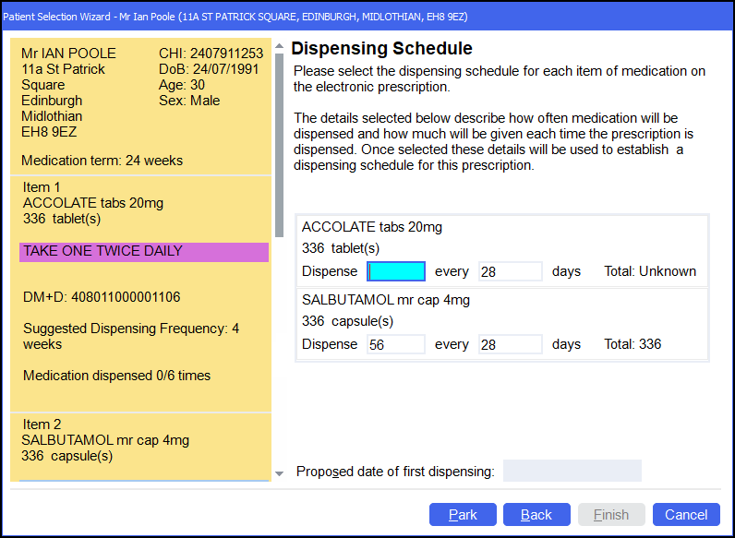Click the ACCOLATE 'every' days field
Viewport: 735px width, 538px height.
pyautogui.click(x=510, y=271)
